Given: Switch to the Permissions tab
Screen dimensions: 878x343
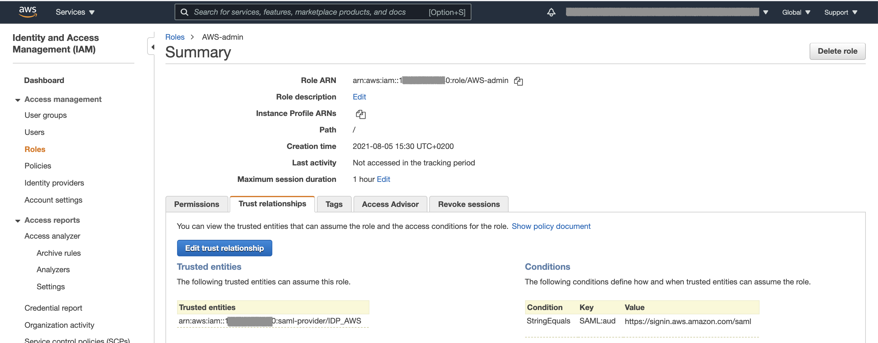Looking at the screenshot, I should click(x=196, y=204).
